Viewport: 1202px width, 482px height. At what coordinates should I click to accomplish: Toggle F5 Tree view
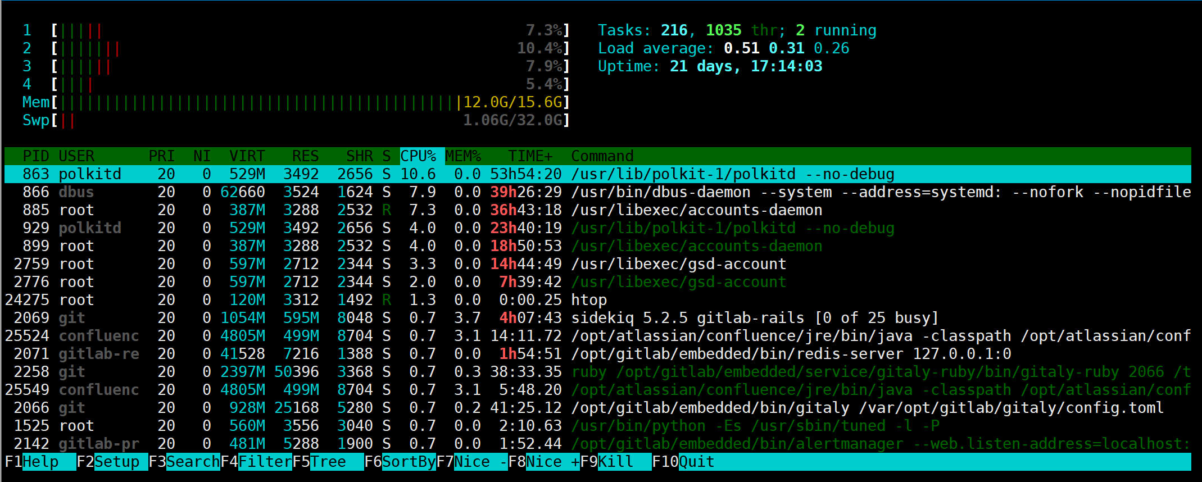328,462
